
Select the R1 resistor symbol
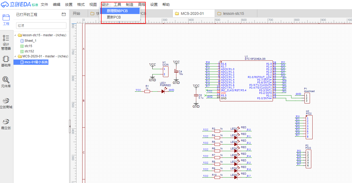pyautogui.click(x=147, y=91)
